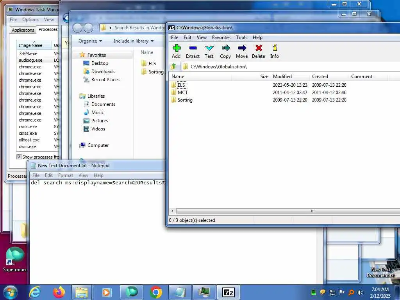Open Downloads in Explorer sidebar

(103, 71)
